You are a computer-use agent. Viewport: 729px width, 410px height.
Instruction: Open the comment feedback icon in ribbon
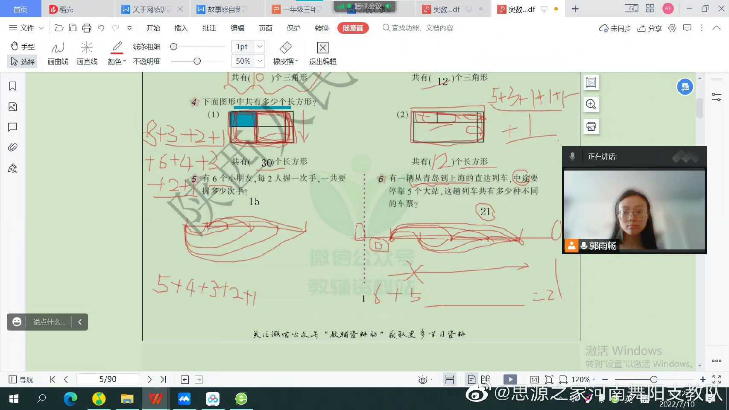pyautogui.click(x=687, y=28)
